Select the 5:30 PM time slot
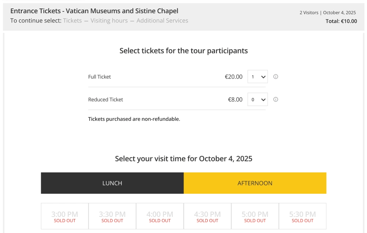The height and width of the screenshot is (233, 367). 302,216
